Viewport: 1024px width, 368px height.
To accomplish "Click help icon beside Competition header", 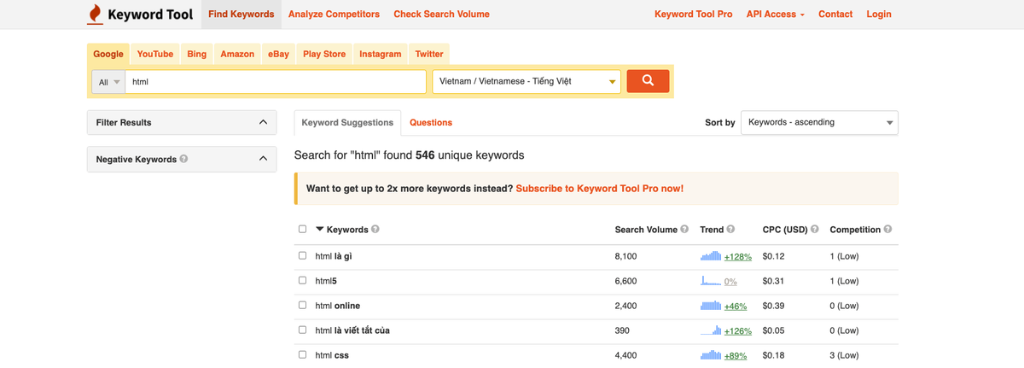I will tap(888, 230).
